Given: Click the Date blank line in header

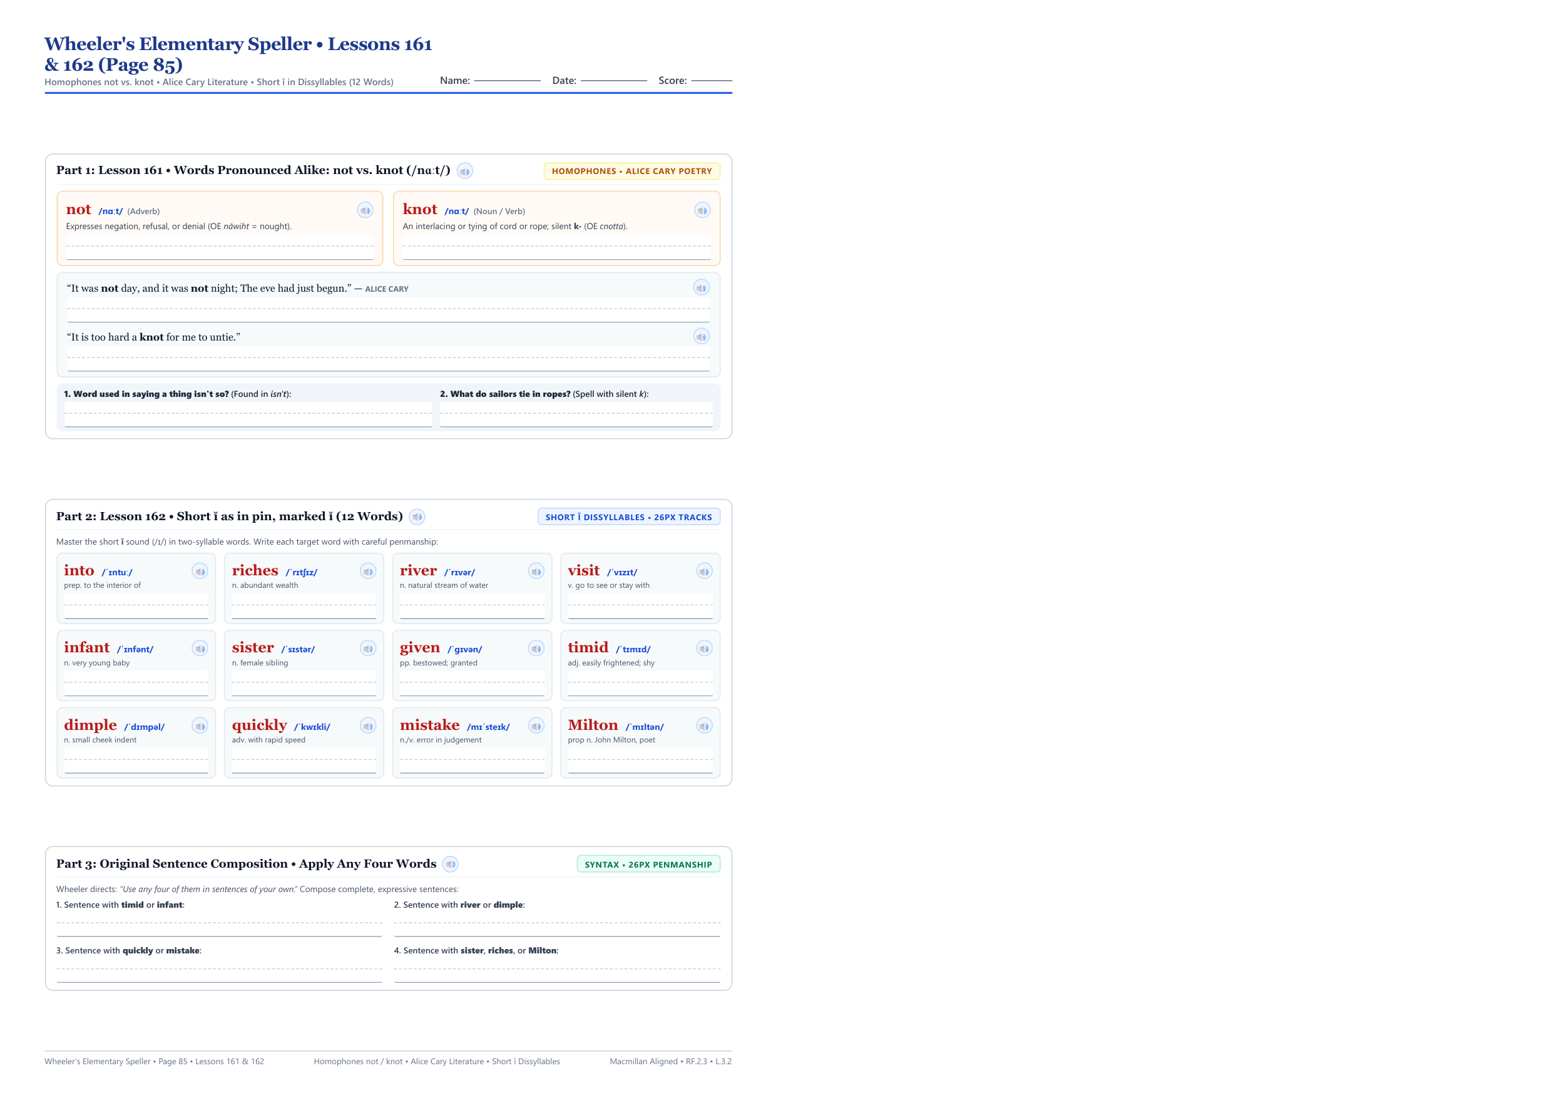Looking at the screenshot, I should (x=614, y=80).
